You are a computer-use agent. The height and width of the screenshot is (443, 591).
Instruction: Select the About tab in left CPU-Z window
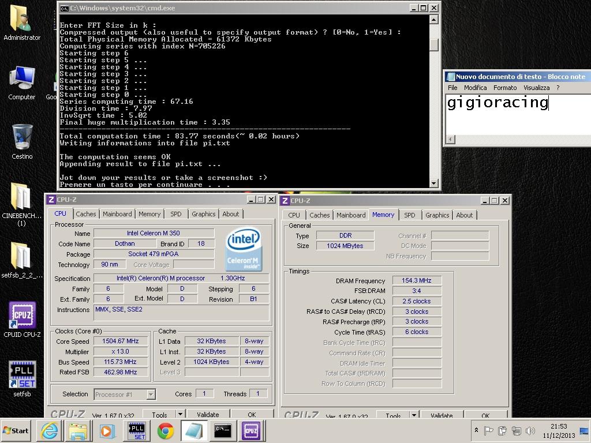click(231, 214)
